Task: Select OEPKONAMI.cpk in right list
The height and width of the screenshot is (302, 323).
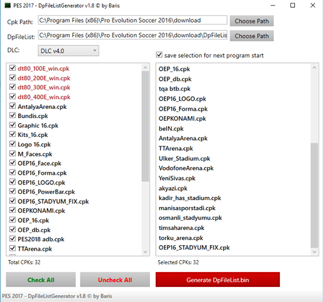Action: [x=182, y=119]
